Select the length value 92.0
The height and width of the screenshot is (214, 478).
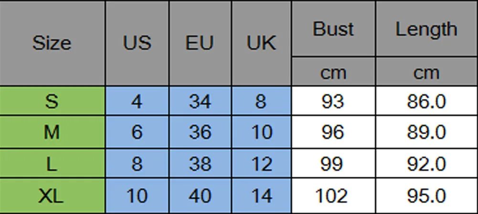[427, 164]
